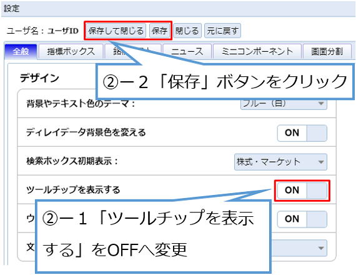This screenshot has width=356, height=275.
Task: Click the arrow icon on theme combo box
Action: pyautogui.click(x=321, y=104)
